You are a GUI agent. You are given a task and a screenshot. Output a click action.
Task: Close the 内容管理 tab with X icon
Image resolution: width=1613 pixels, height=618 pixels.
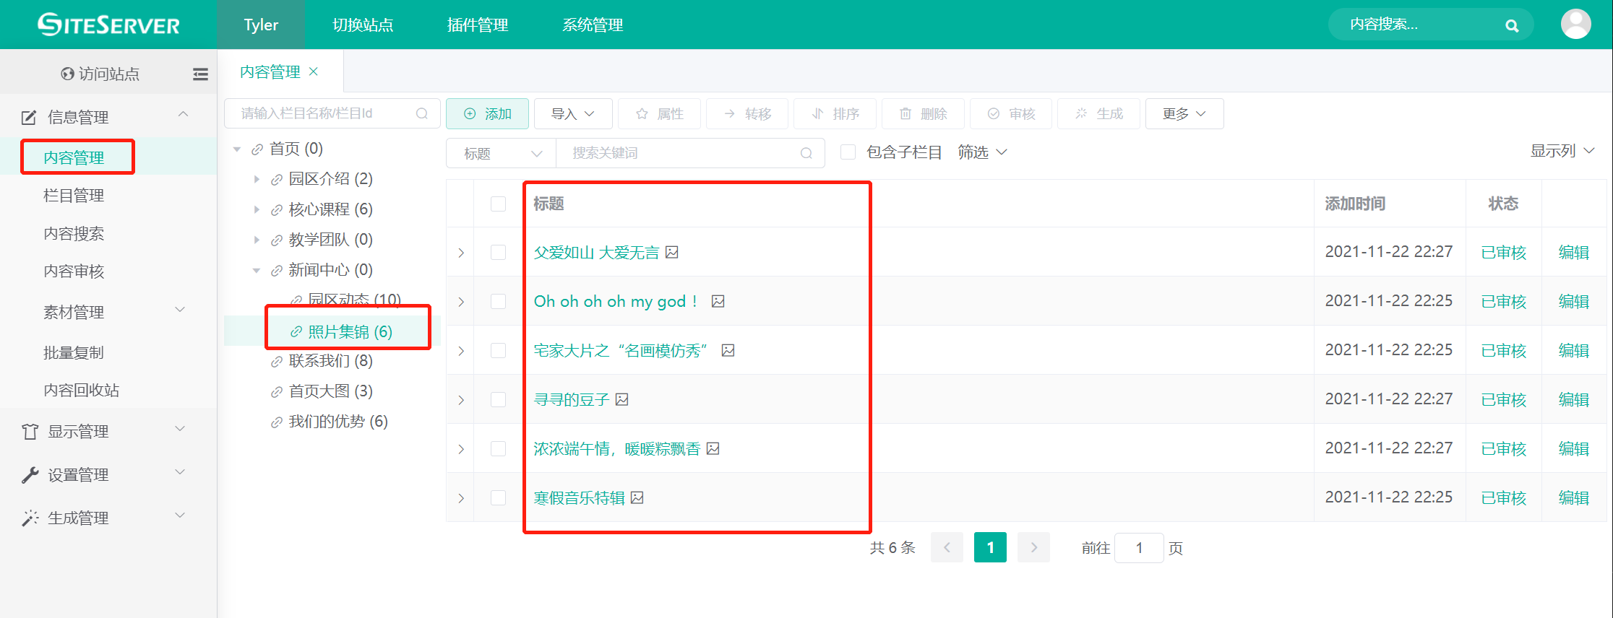point(314,71)
